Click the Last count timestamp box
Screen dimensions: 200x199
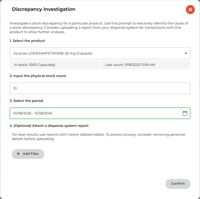coord(145,65)
